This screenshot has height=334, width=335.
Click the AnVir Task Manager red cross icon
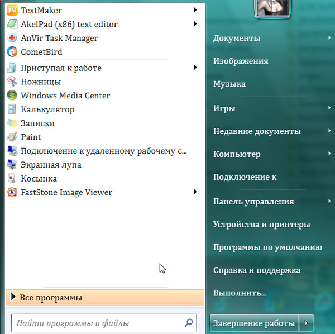[x=12, y=38]
